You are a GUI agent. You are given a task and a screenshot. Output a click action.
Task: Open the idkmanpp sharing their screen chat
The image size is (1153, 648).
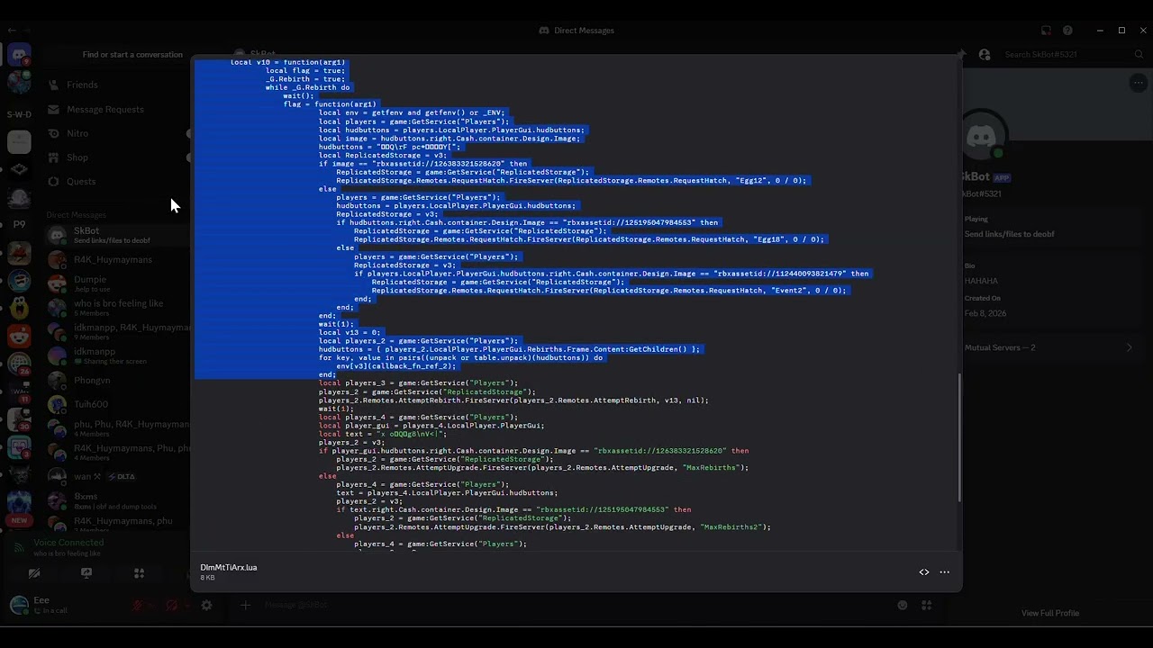coord(117,356)
